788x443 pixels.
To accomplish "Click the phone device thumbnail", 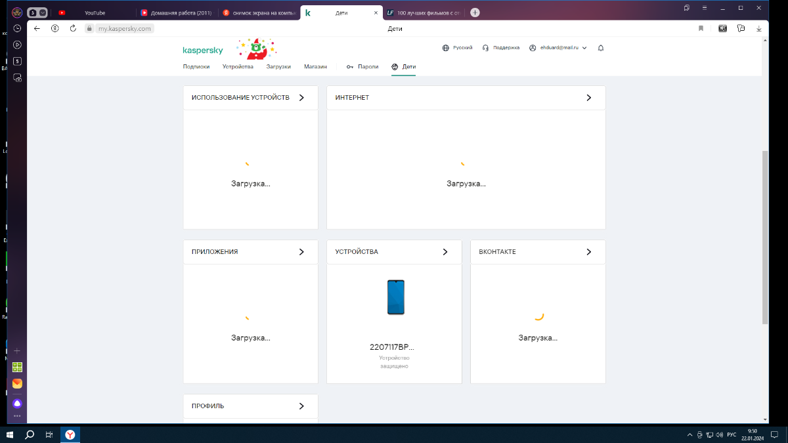I will click(395, 297).
